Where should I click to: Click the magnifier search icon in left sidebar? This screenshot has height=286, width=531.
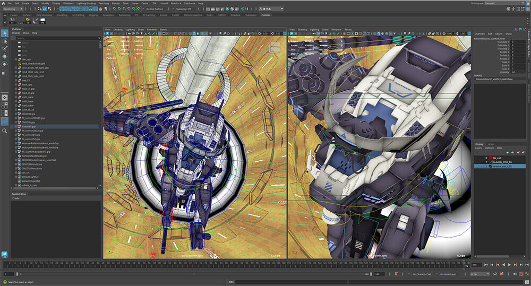[x=4, y=131]
